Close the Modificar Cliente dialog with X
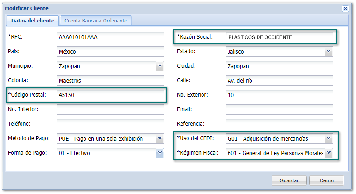 (x=345, y=8)
